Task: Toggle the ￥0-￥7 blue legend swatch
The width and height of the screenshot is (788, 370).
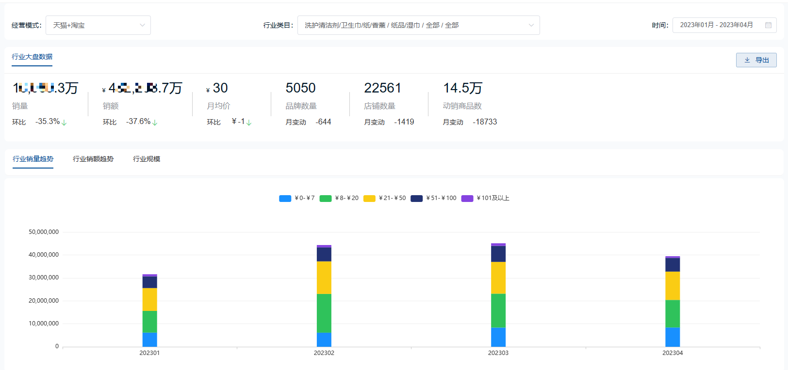Action: coord(285,199)
